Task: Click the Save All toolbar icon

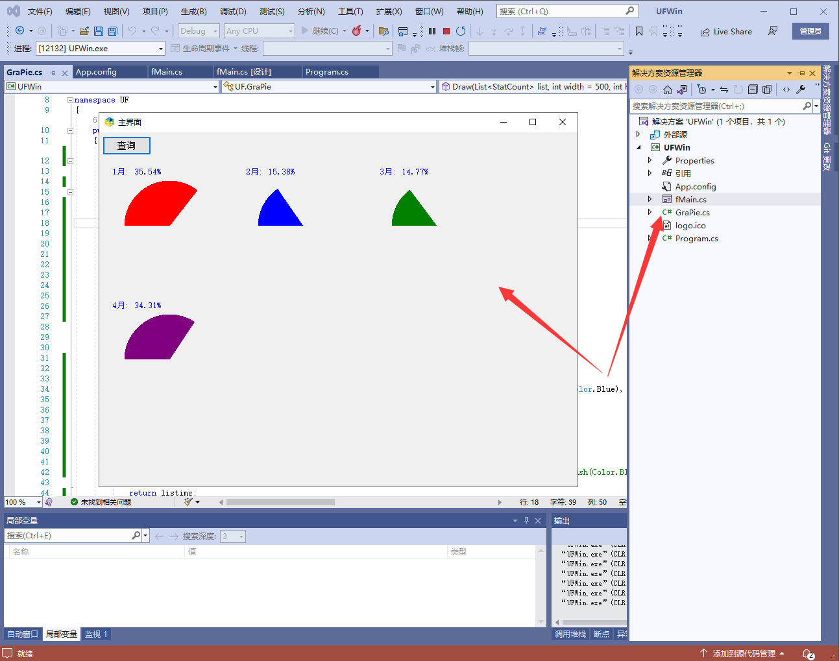Action: [113, 31]
